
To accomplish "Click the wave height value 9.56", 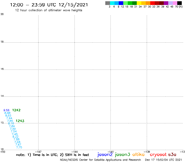I will pos(6,110).
